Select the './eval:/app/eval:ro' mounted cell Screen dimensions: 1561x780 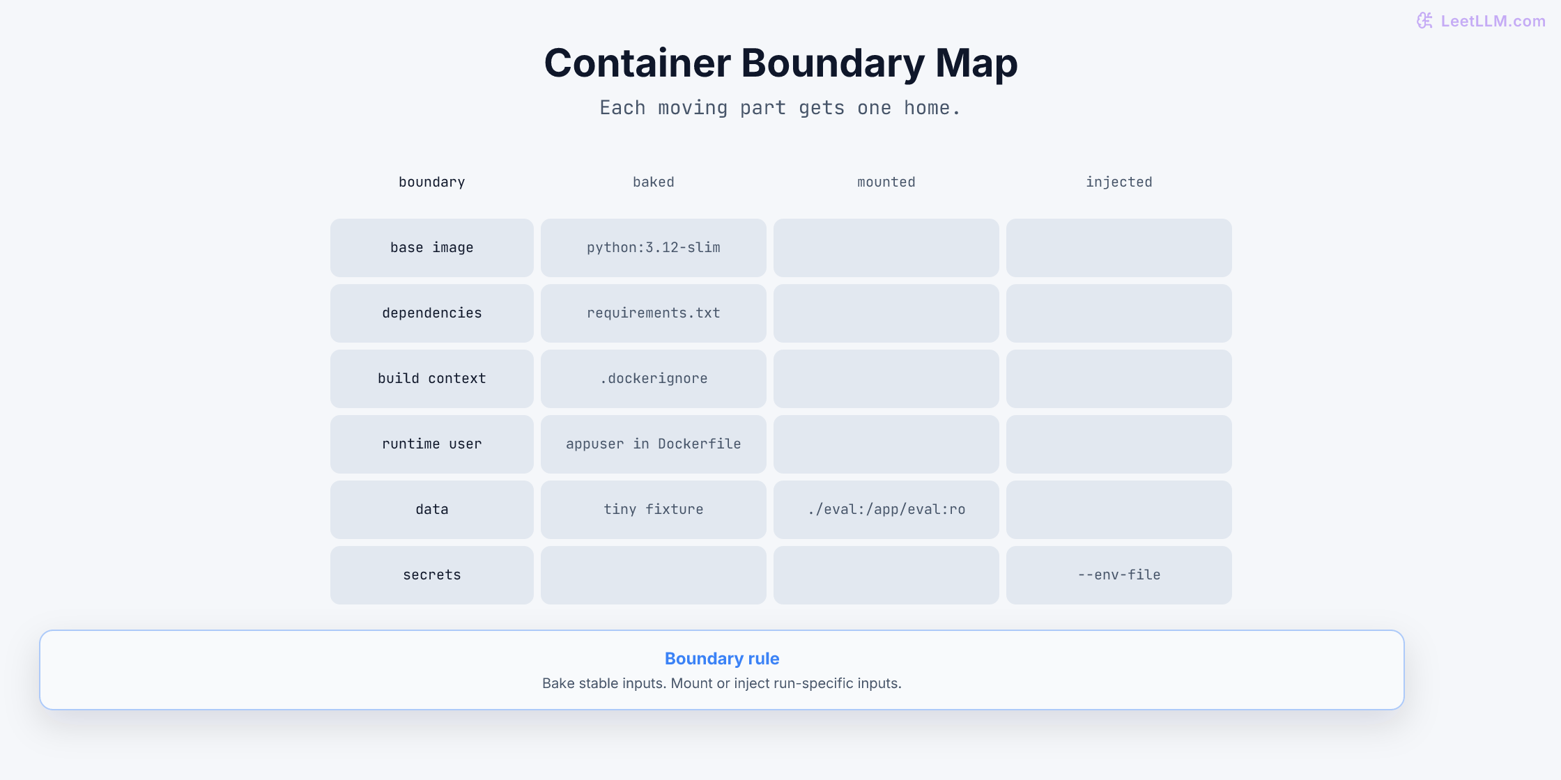click(x=886, y=510)
